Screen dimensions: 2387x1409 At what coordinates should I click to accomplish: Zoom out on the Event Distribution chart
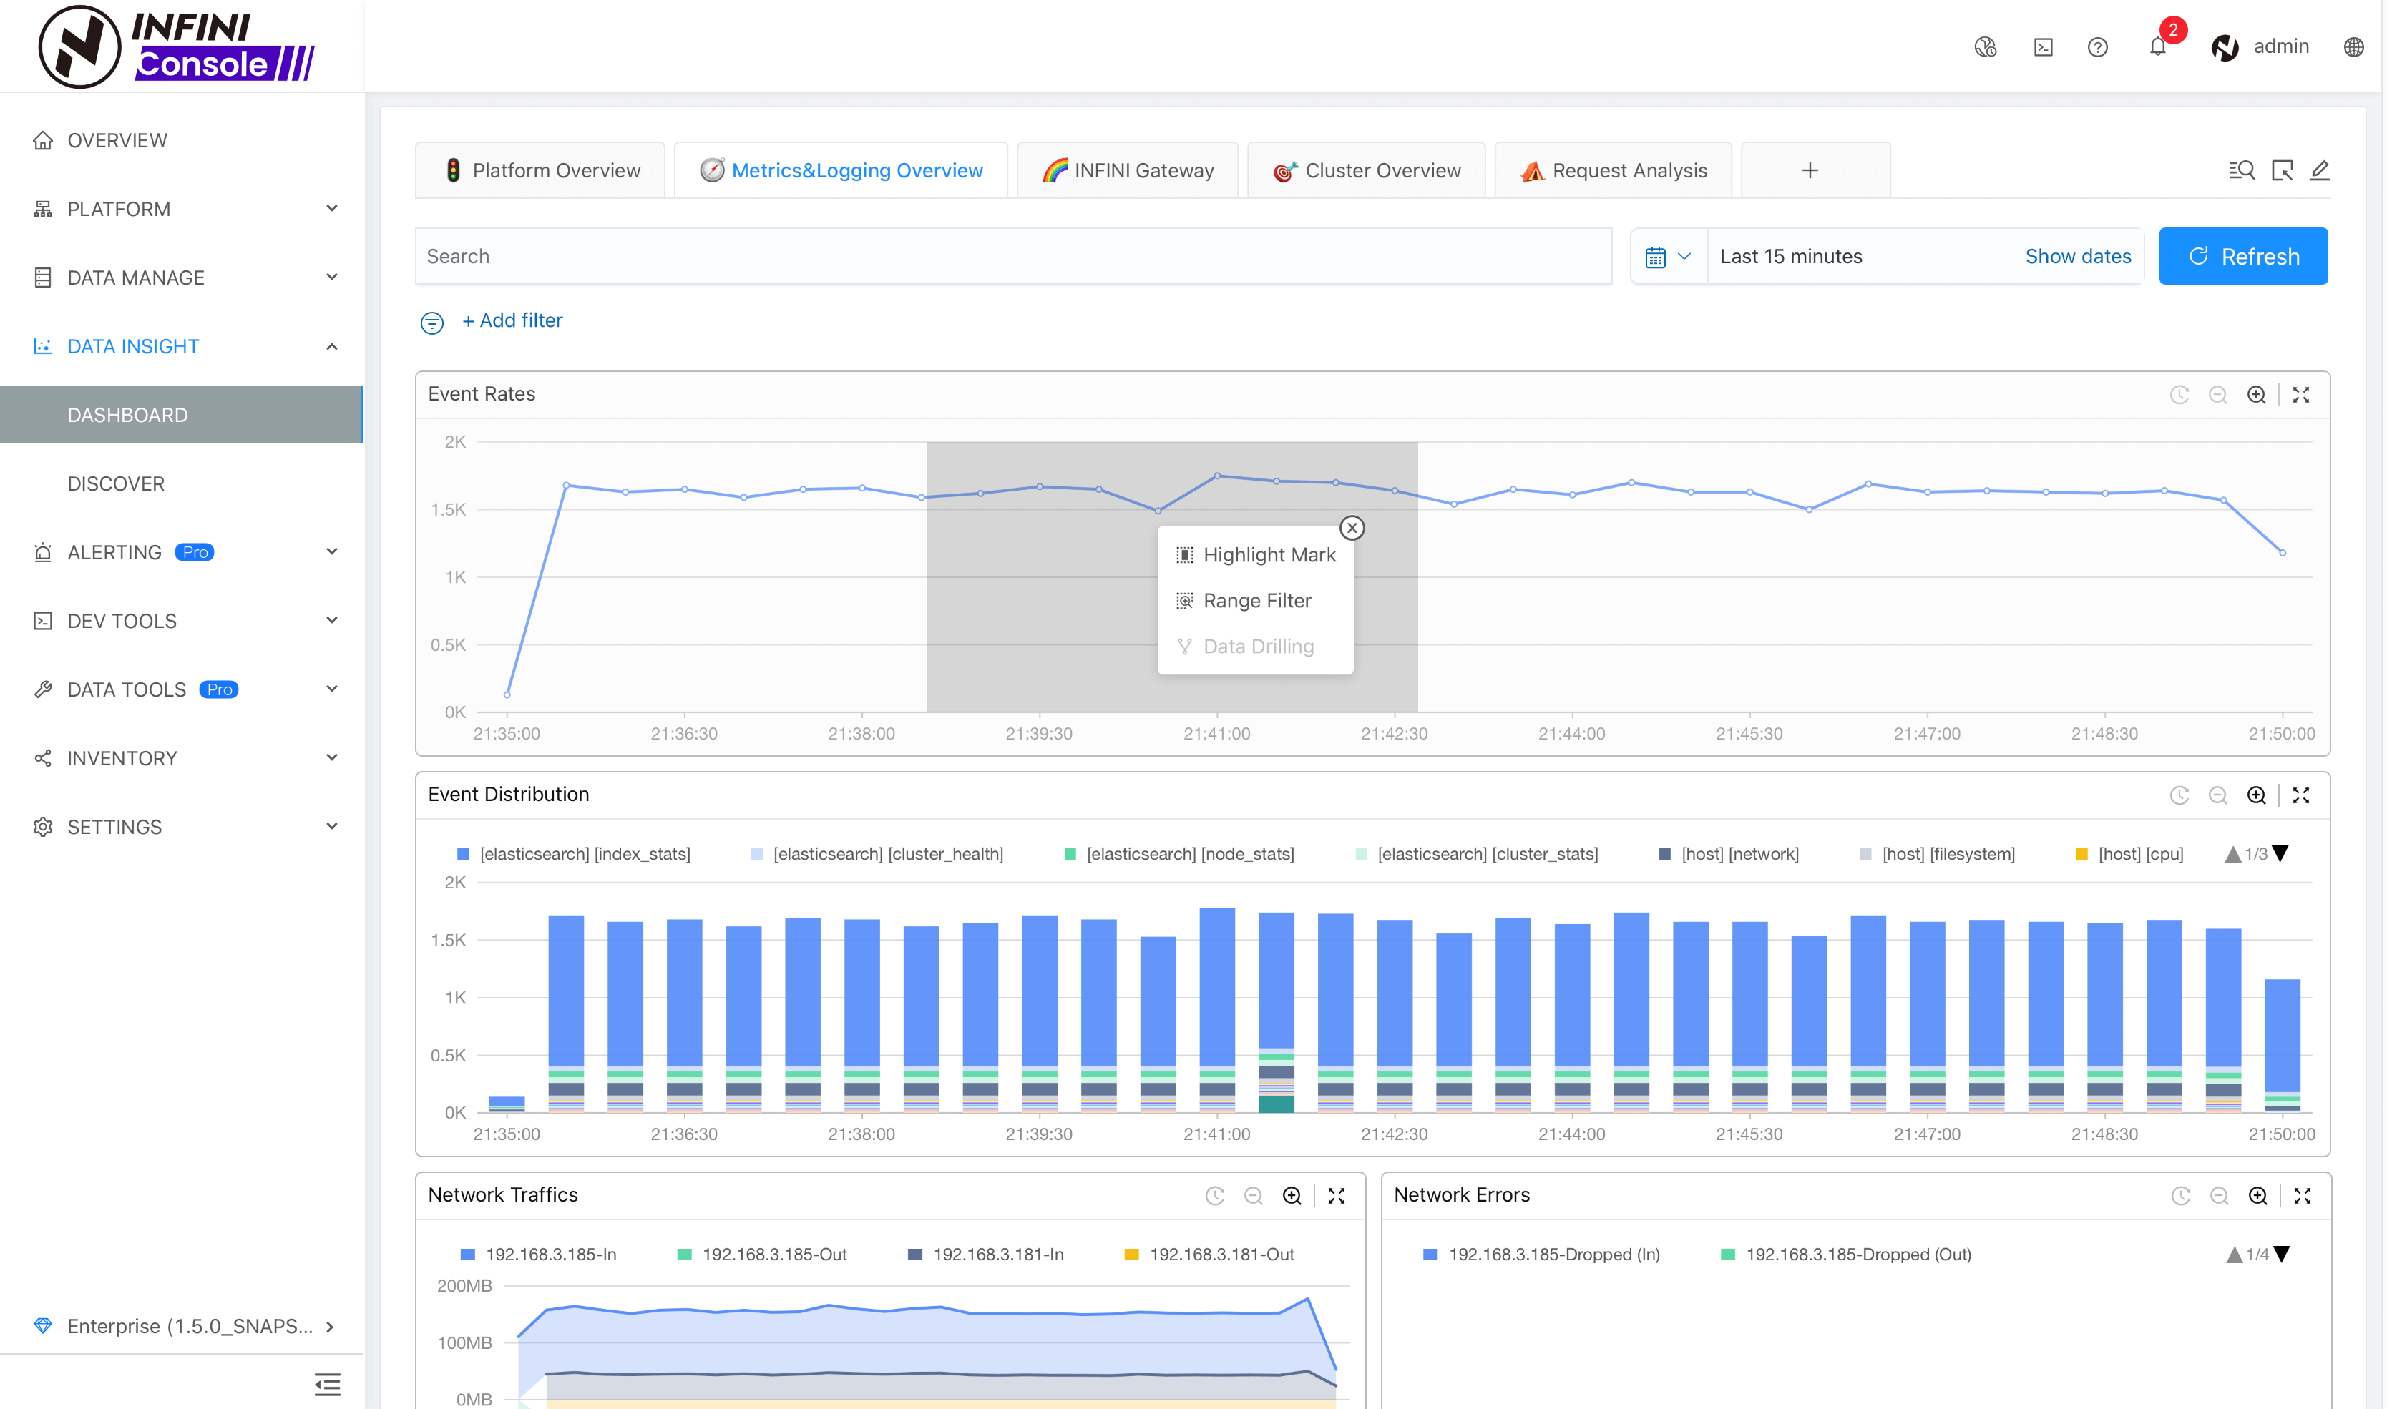point(2218,795)
